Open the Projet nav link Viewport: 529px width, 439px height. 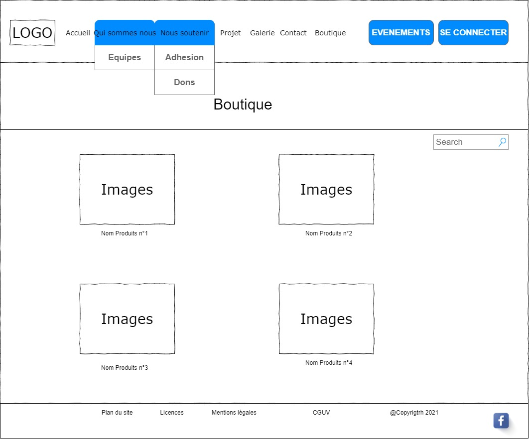[x=230, y=33]
